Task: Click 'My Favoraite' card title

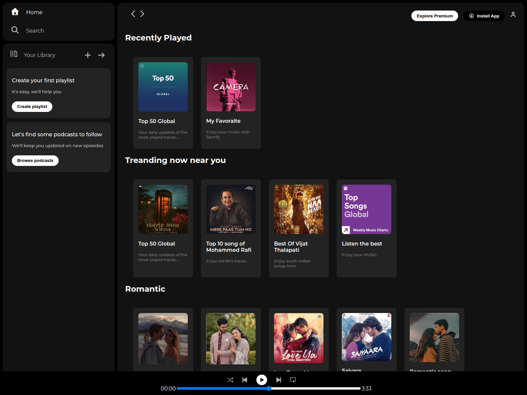Action: [x=223, y=121]
